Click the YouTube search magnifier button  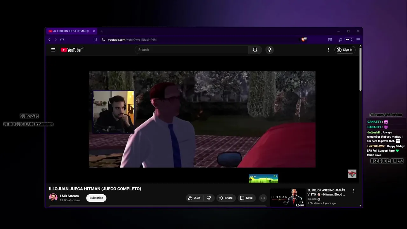255,50
